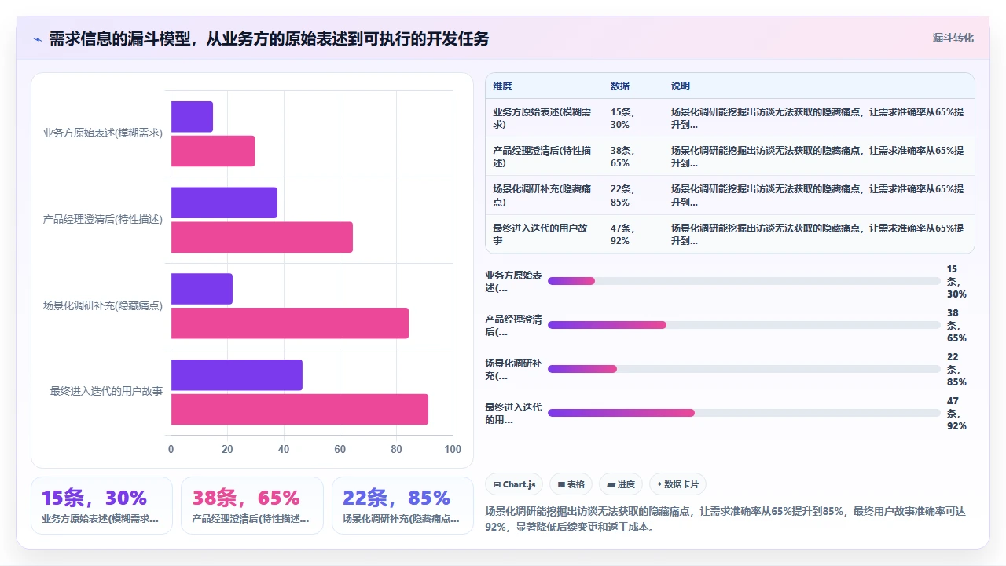The height and width of the screenshot is (566, 1006).
Task: Click the 22条, 85% value beside its progress bar
Action: [x=956, y=369]
